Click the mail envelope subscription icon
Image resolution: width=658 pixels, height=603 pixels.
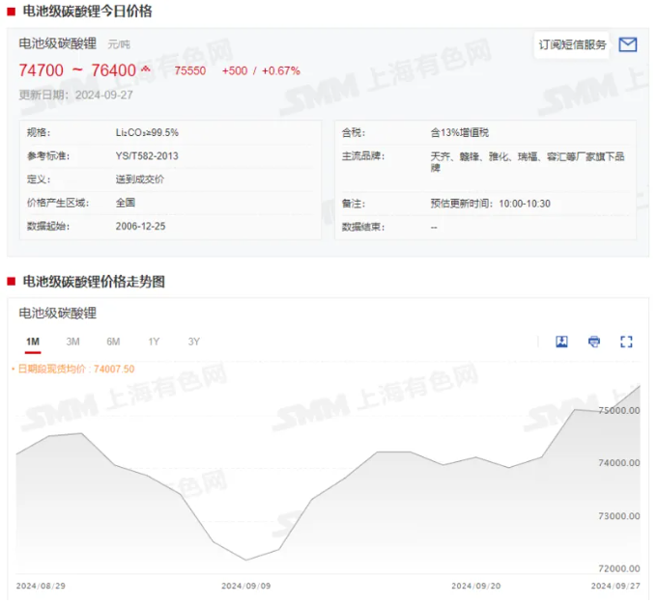point(627,44)
